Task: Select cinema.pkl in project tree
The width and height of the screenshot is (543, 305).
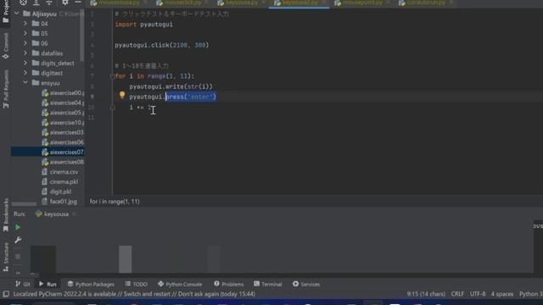Action: tap(59, 181)
